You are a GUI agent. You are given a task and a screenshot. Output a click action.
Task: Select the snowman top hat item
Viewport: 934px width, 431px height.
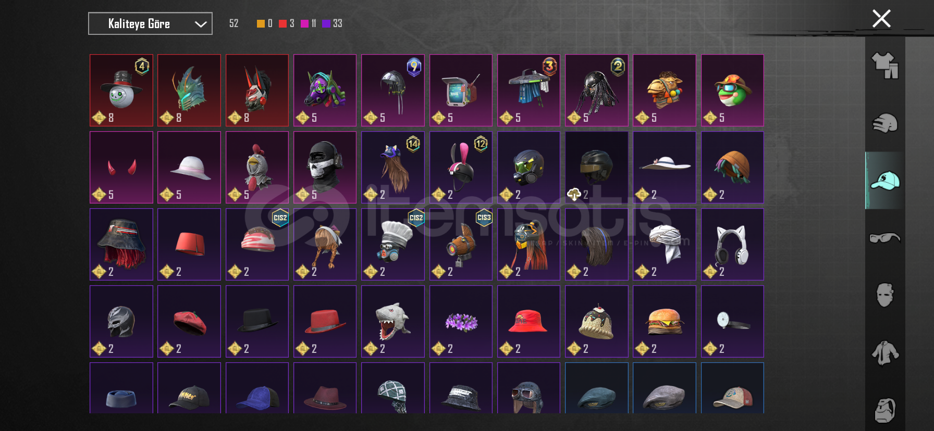pyautogui.click(x=121, y=90)
